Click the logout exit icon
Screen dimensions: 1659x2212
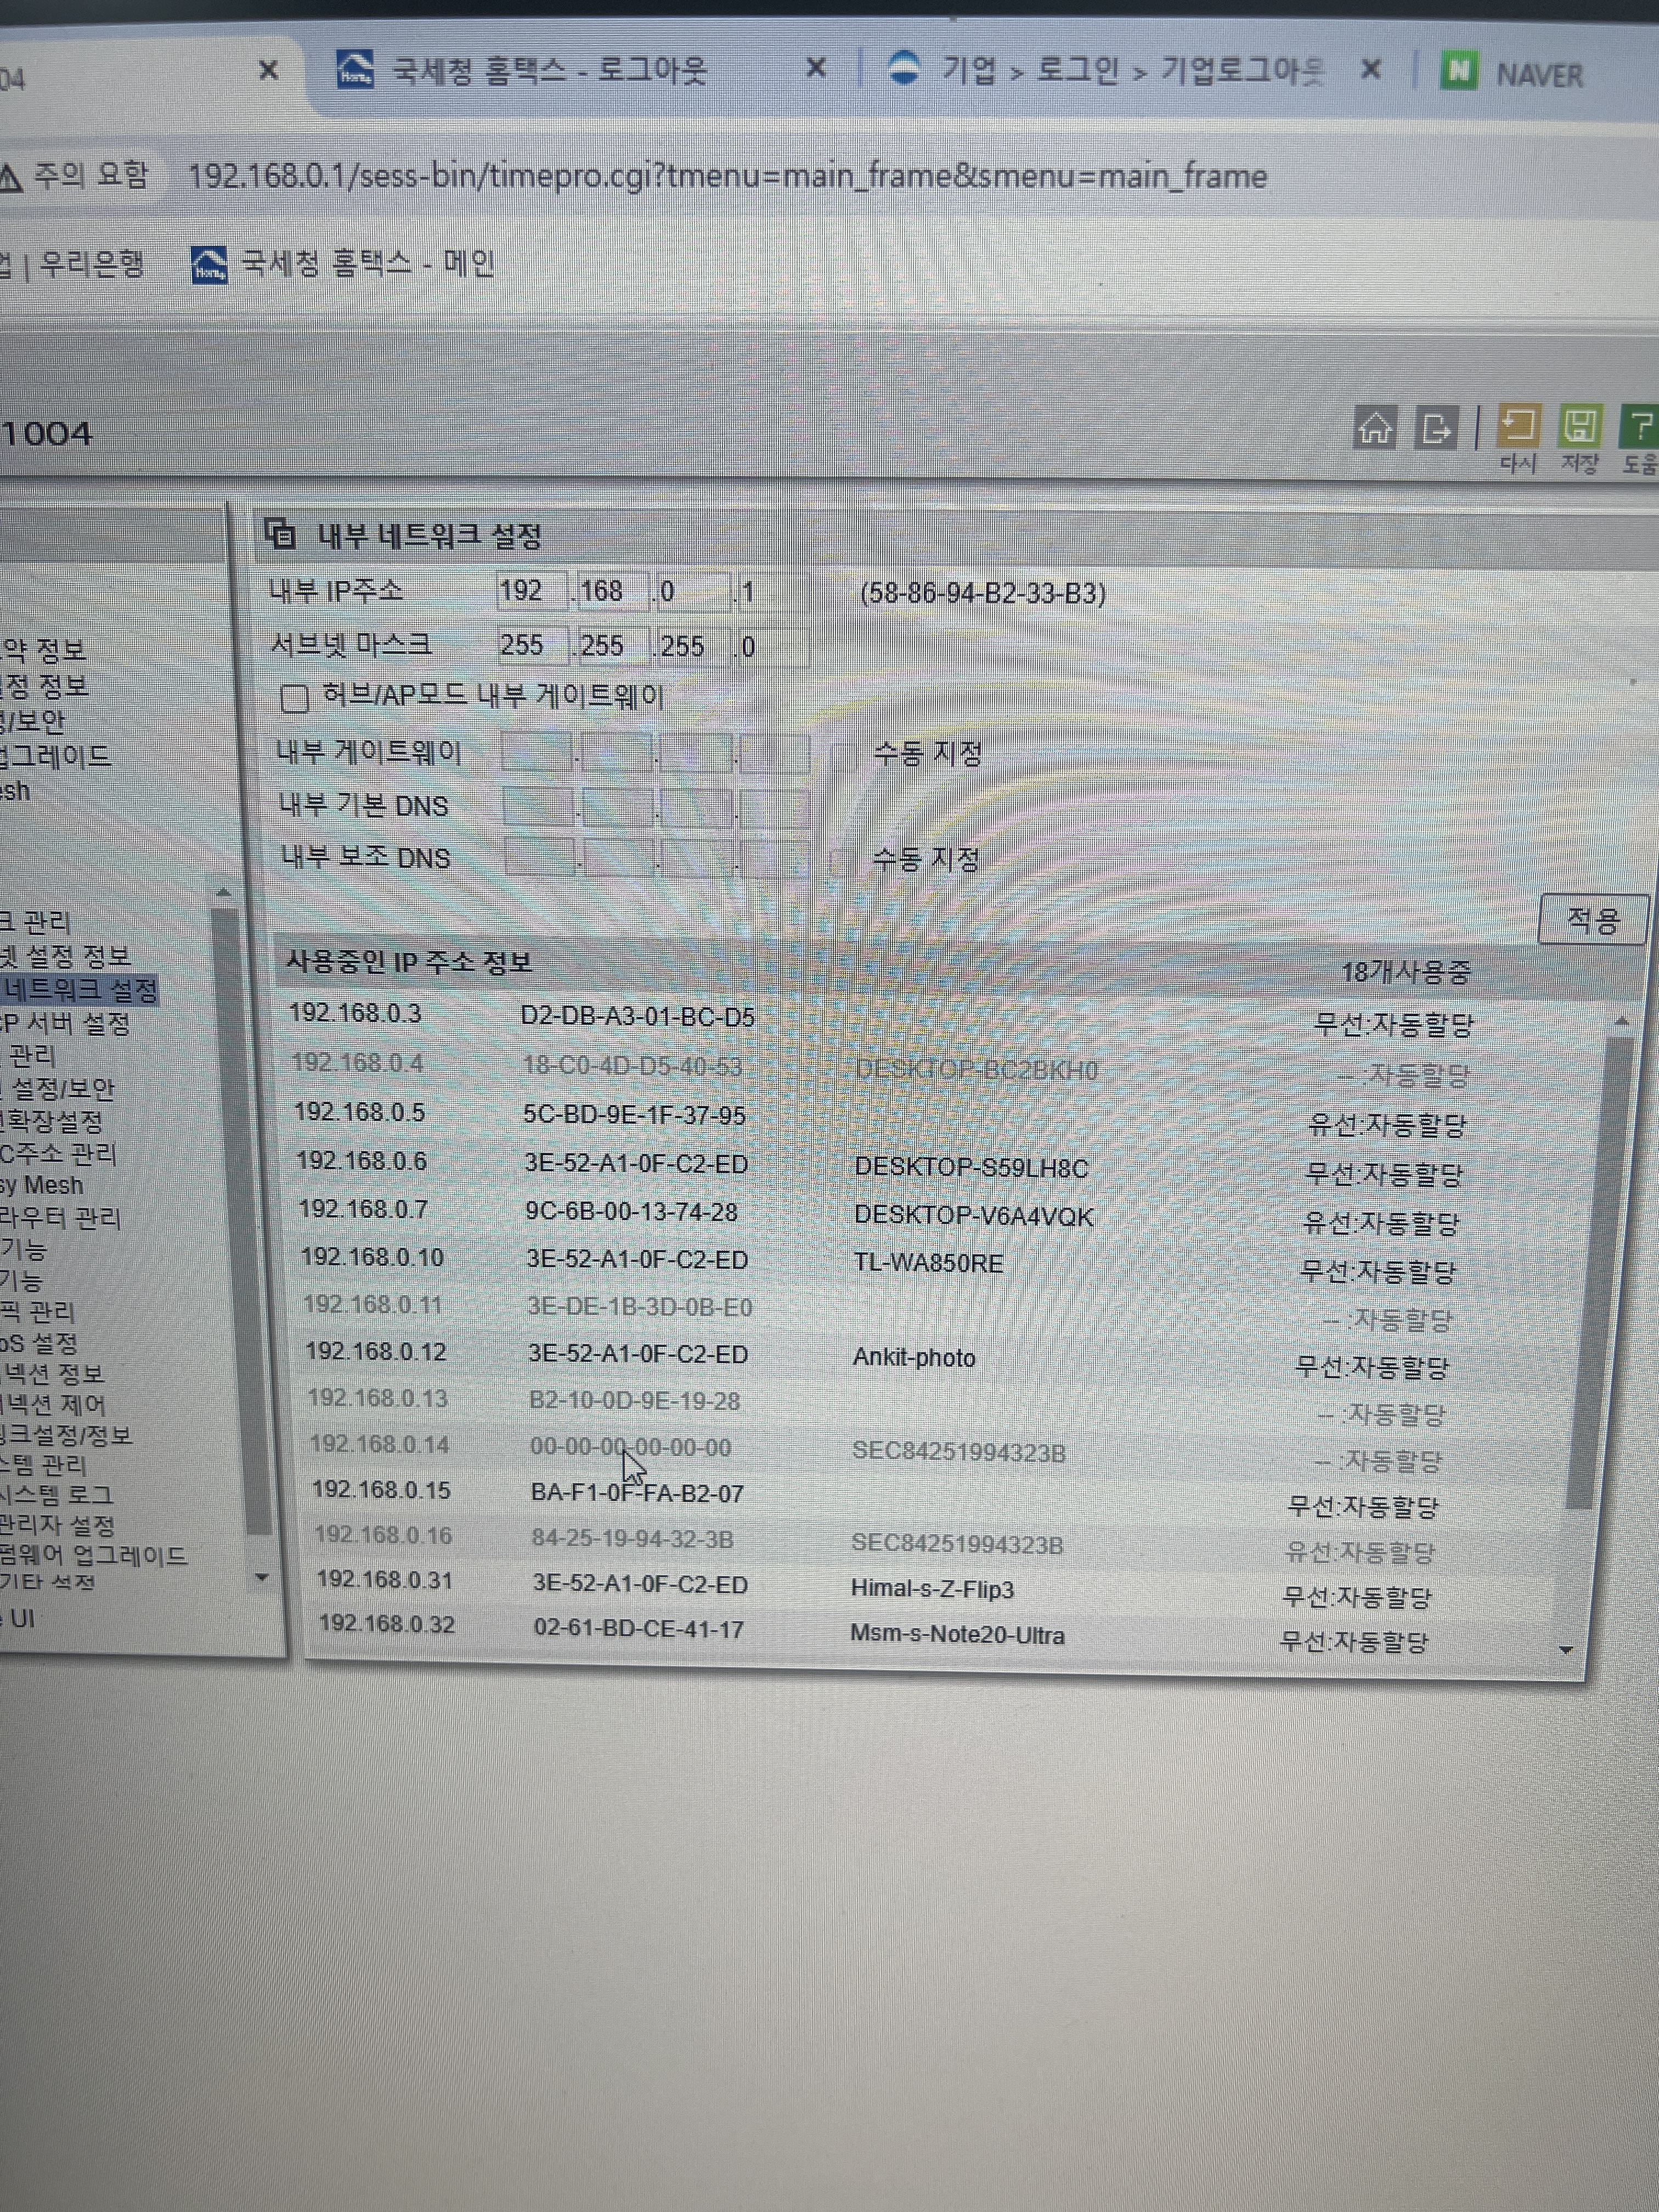(1436, 428)
